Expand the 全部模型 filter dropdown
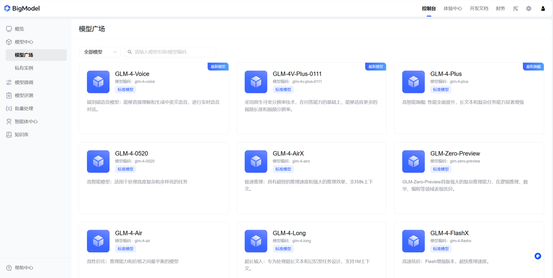This screenshot has height=278, width=553. [x=100, y=52]
